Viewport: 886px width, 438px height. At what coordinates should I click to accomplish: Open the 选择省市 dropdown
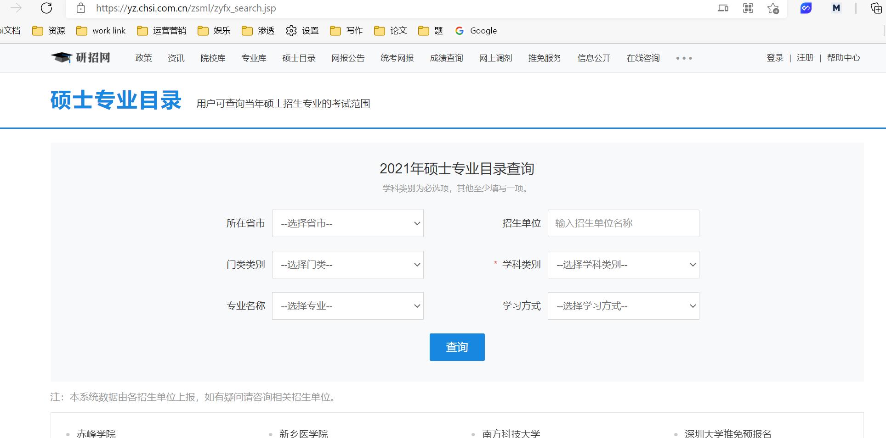tap(348, 223)
